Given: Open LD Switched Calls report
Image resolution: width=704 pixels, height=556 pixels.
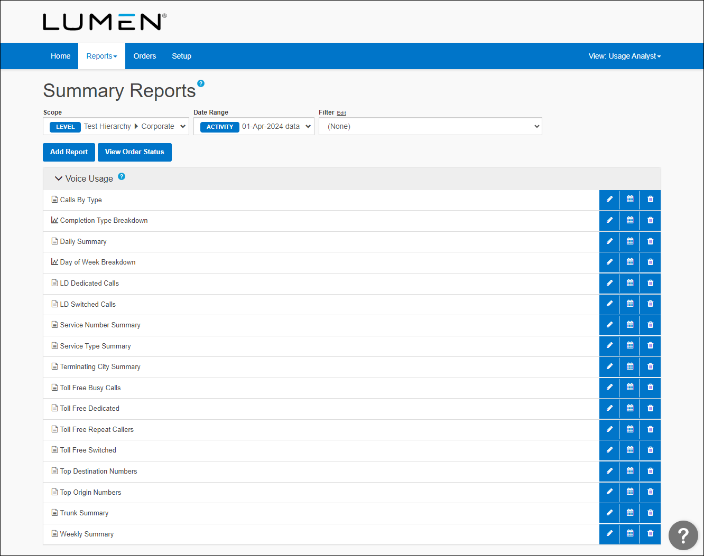Looking at the screenshot, I should coord(88,304).
